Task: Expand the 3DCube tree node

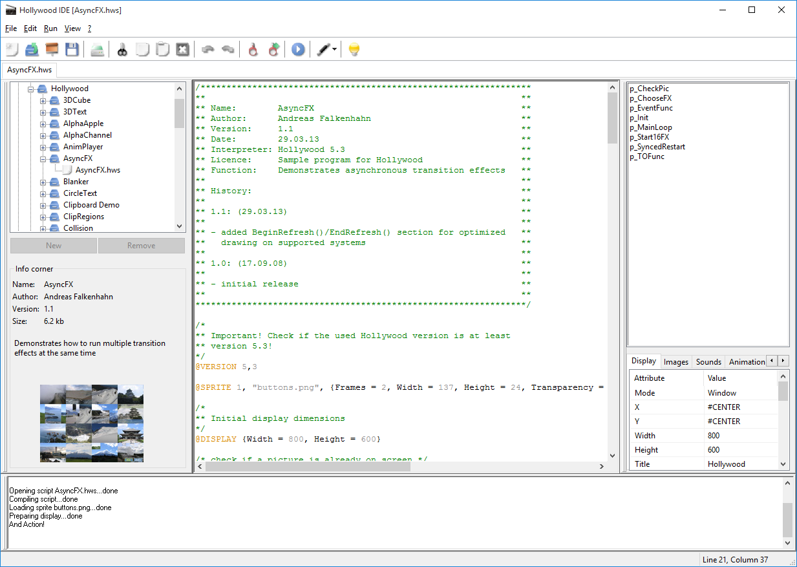Action: [x=43, y=100]
